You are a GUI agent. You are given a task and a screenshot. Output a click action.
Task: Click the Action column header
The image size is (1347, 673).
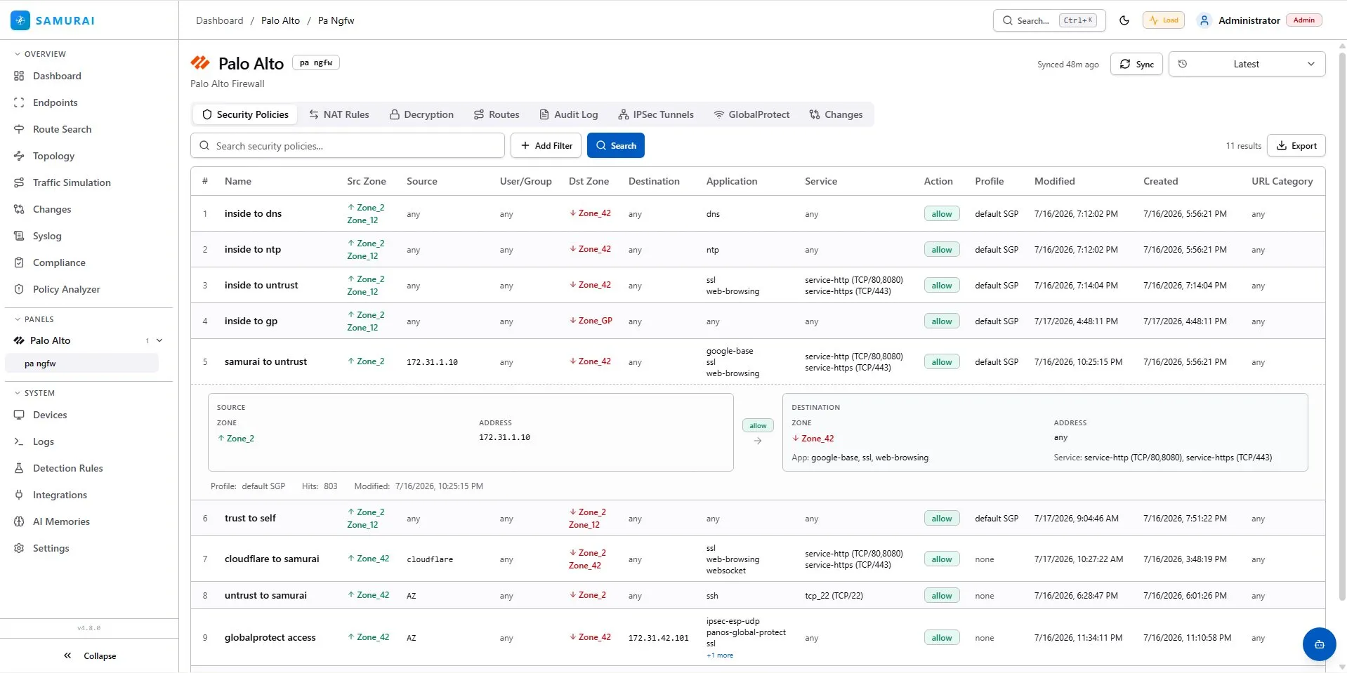[938, 181]
